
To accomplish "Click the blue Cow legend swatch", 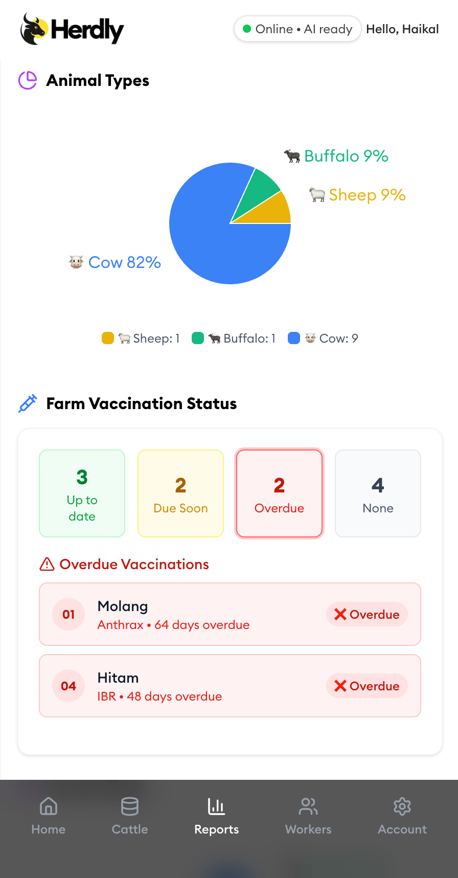I will 294,338.
